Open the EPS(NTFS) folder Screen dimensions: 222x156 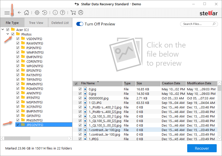tap(34, 70)
